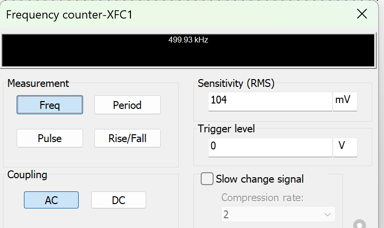Open the V trigger level unit selector
Viewport: 384px width, 228px height.
tap(345, 146)
